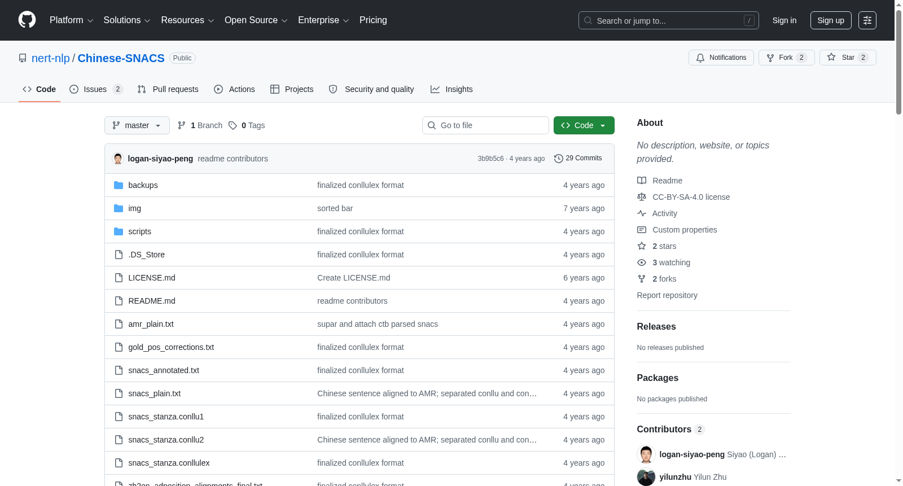Screen dimensions: 903x486
Task: Click the pulse icon beside Activity
Action: click(x=642, y=213)
